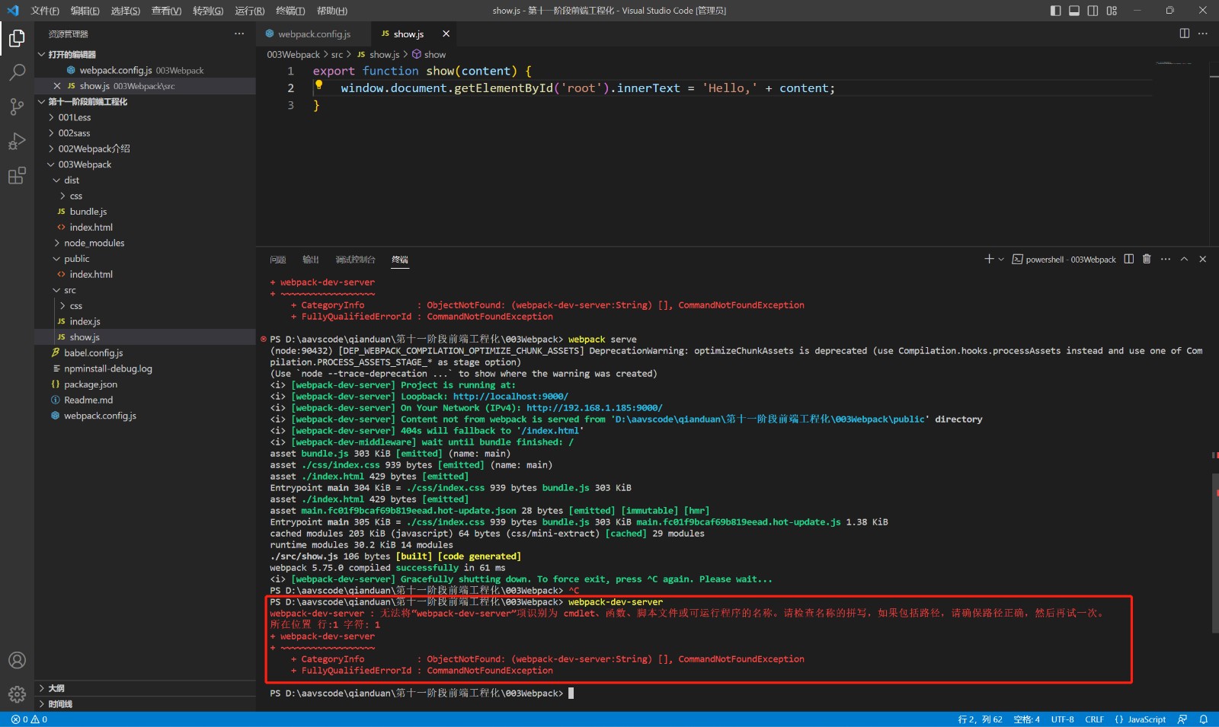Open the Explorer view in activity bar

(x=17, y=38)
